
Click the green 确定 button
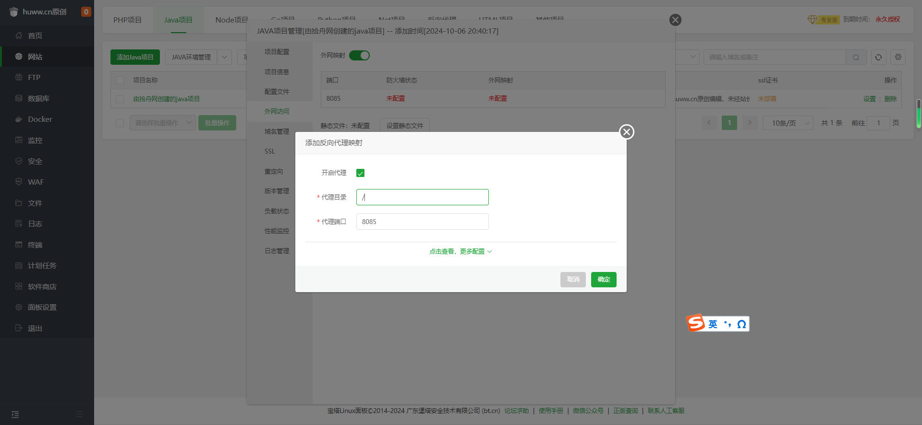point(603,280)
